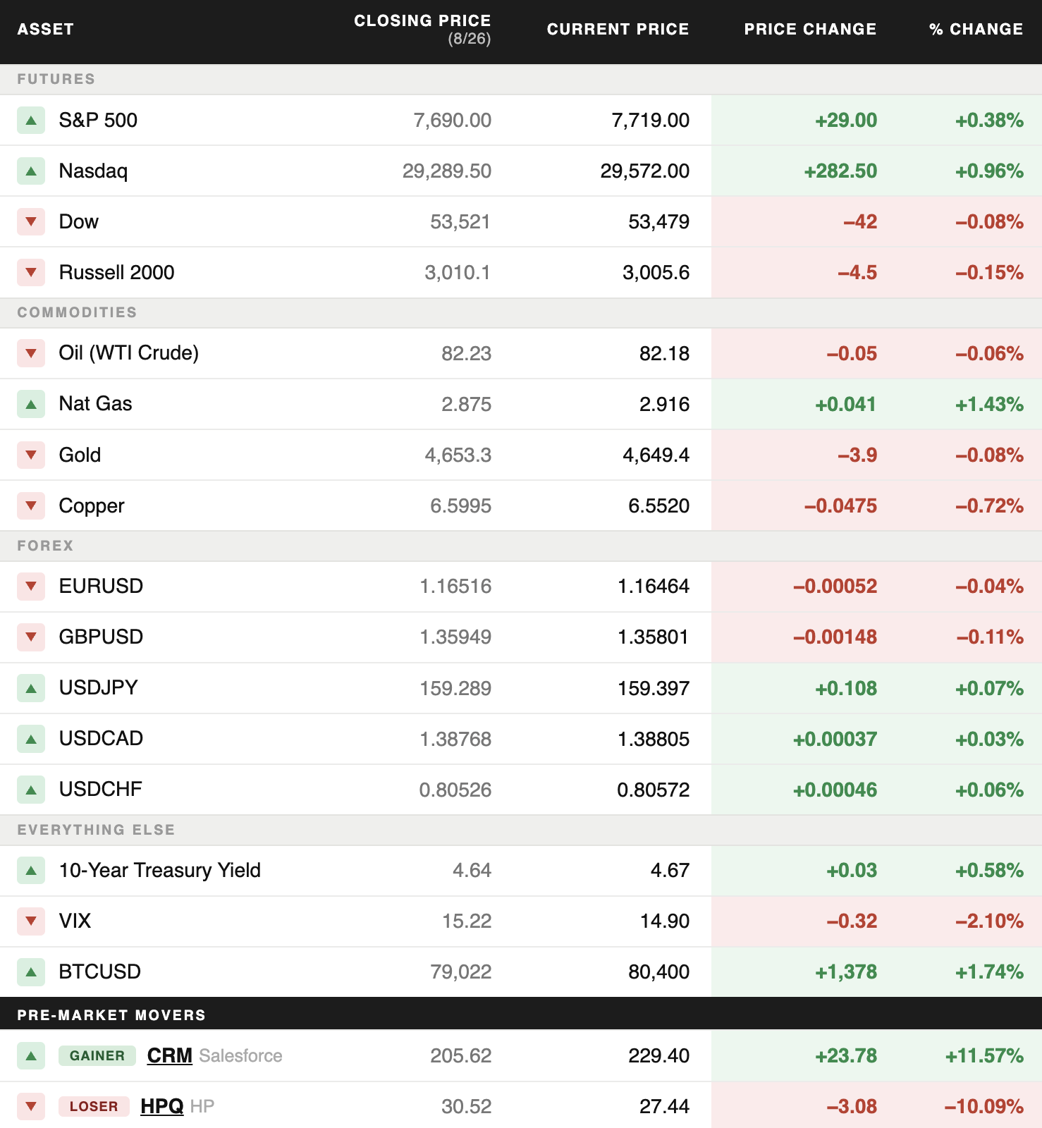Image resolution: width=1042 pixels, height=1128 pixels.
Task: Click the red down arrow next to Copper
Action: [x=31, y=506]
